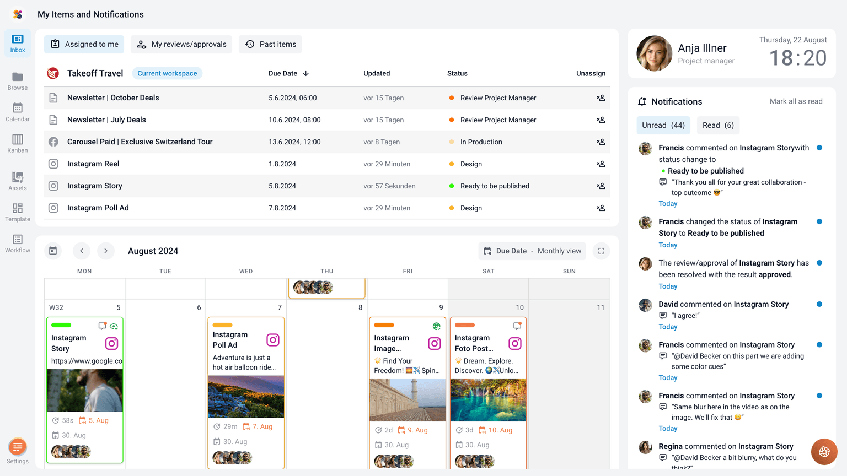Toggle unread dot on Francis changed status notification

(819, 221)
